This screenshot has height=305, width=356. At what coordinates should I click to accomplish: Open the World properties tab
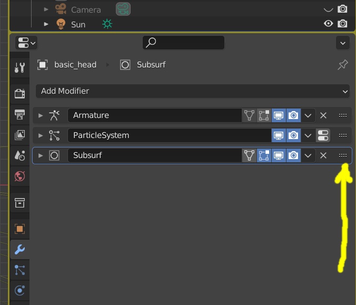19,176
